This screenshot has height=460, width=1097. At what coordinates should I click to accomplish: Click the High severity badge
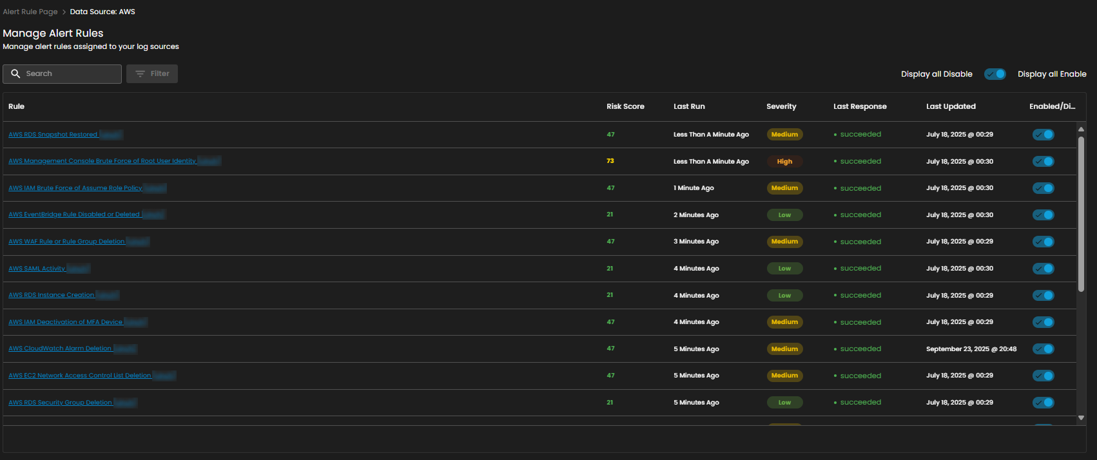coord(784,162)
